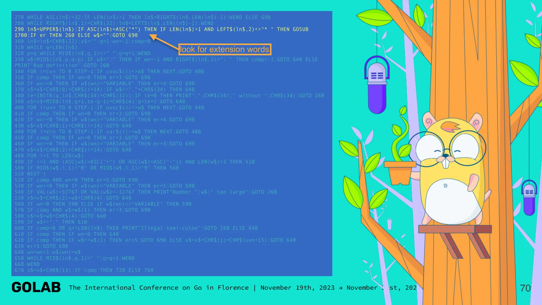Click the GOLAB logo
The image size is (542, 305).
point(36,288)
